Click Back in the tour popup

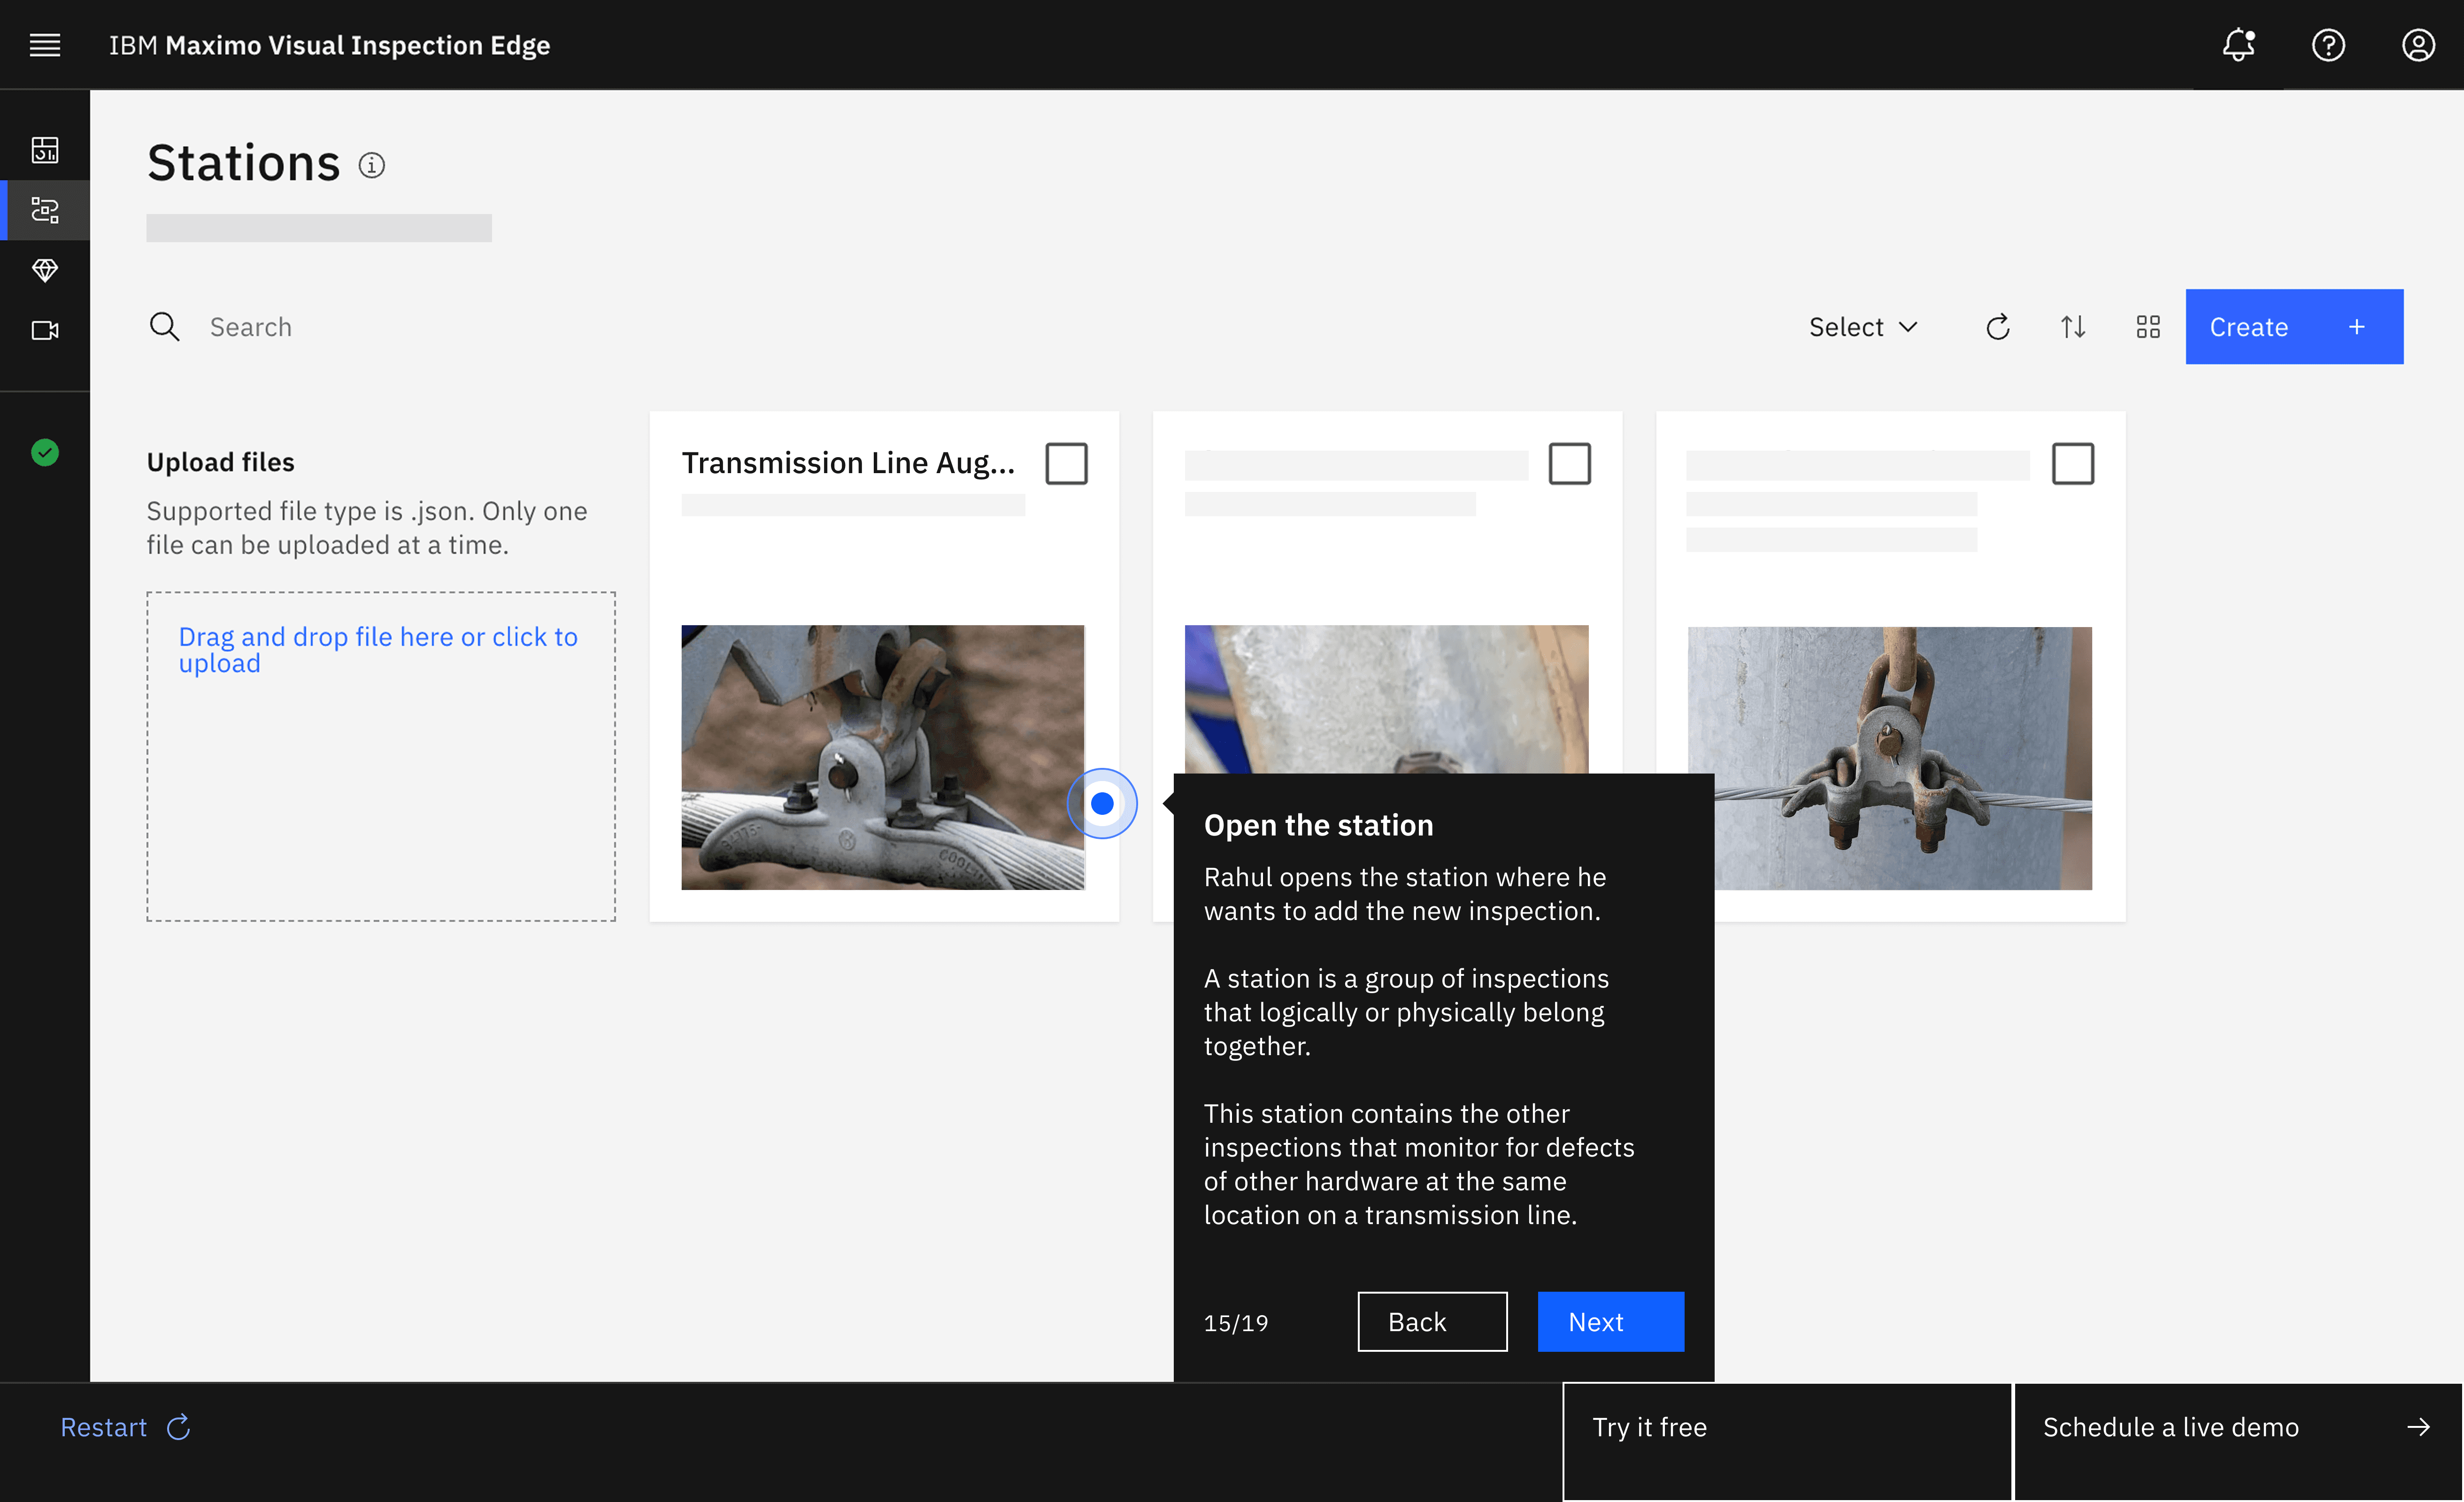click(1431, 1322)
